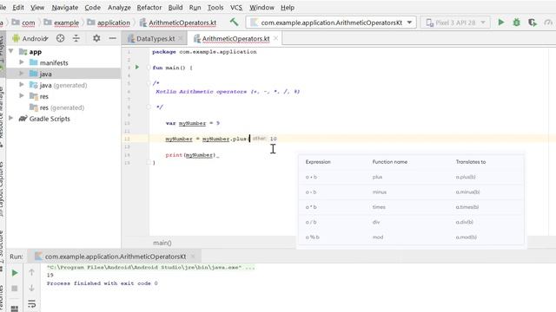Click the com breadcrumb
Image resolution: width=556 pixels, height=312 pixels.
(x=29, y=23)
